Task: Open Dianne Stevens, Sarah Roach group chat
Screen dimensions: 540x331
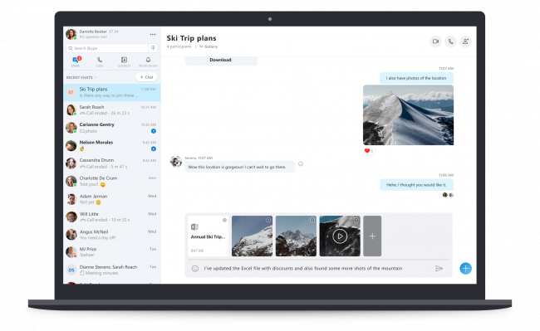Action: coord(112,270)
